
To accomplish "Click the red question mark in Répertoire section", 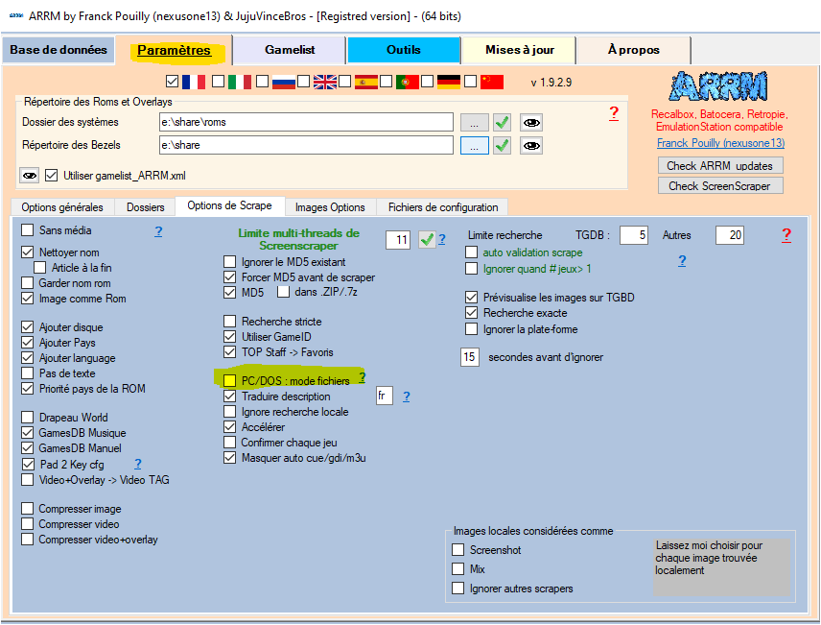I will tap(614, 113).
